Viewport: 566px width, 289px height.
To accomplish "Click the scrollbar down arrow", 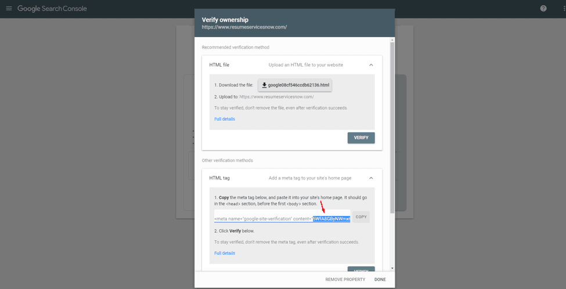I will pos(392,269).
